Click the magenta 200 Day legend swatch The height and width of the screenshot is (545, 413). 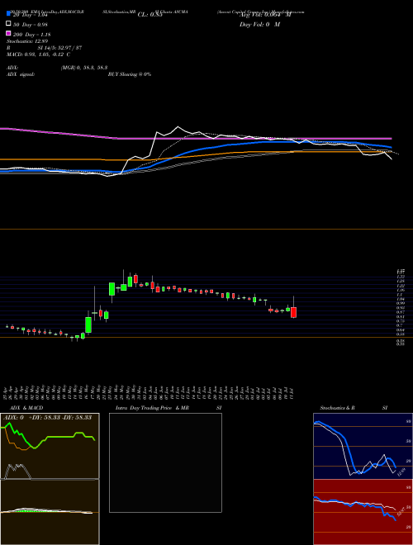[x=8, y=34]
